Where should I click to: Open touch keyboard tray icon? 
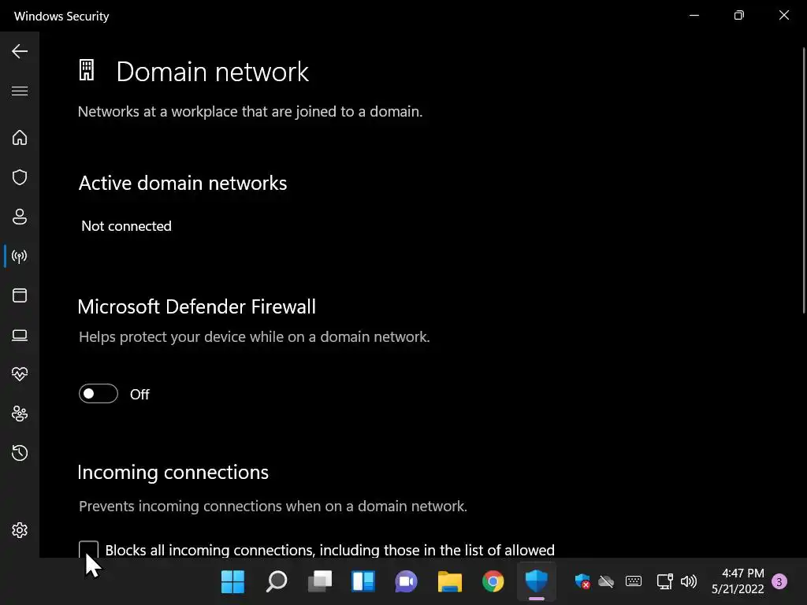pyautogui.click(x=634, y=581)
